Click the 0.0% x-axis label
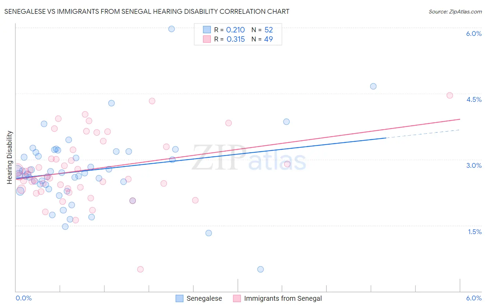Image resolution: width=486 pixels, height=308 pixels. click(24, 298)
